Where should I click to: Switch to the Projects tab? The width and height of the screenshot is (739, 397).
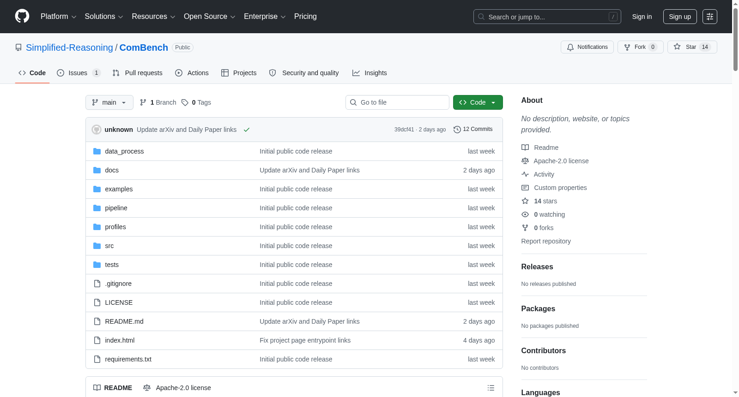(x=239, y=73)
